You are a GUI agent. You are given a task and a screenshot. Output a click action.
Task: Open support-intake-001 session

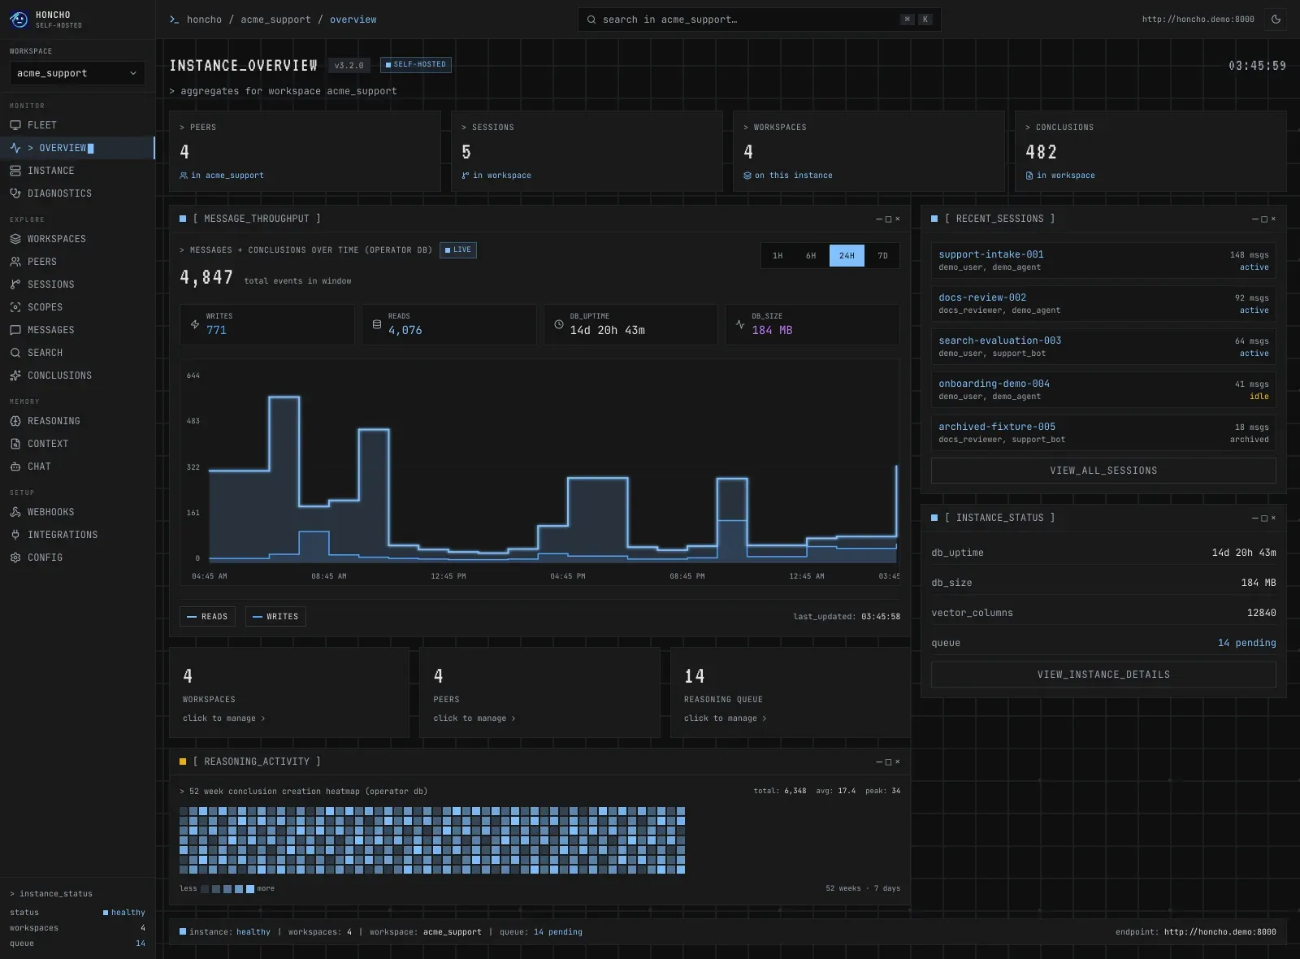coord(1103,261)
